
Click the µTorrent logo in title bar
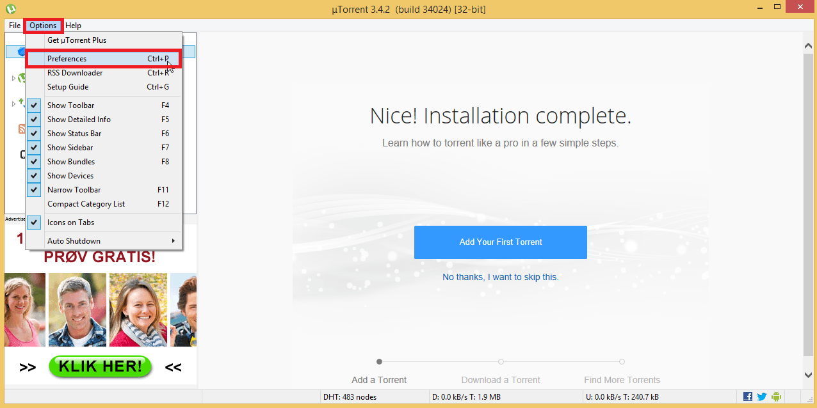click(x=10, y=9)
